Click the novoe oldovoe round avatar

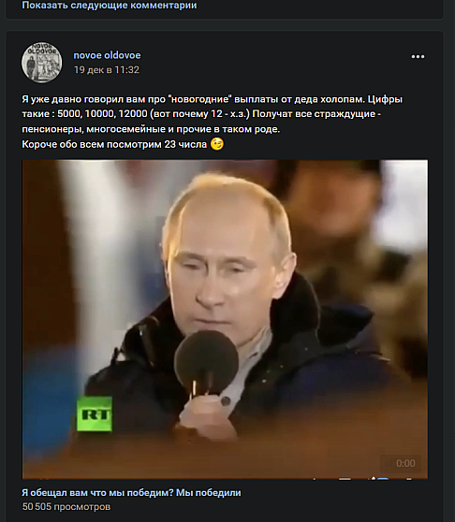click(41, 63)
